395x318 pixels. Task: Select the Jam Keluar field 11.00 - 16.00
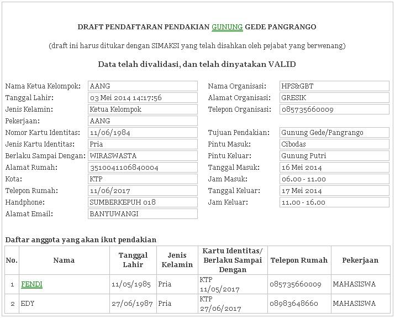click(334, 202)
